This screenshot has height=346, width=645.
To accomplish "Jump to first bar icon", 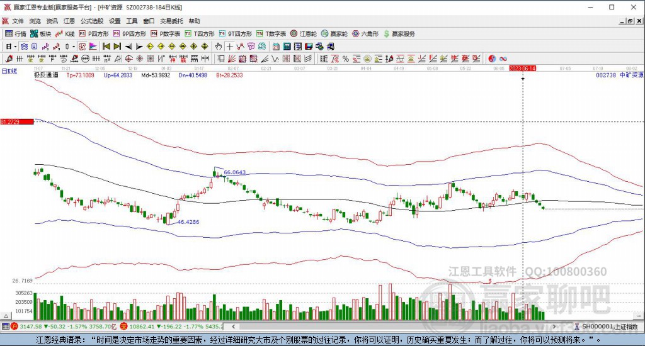I will tap(106, 47).
